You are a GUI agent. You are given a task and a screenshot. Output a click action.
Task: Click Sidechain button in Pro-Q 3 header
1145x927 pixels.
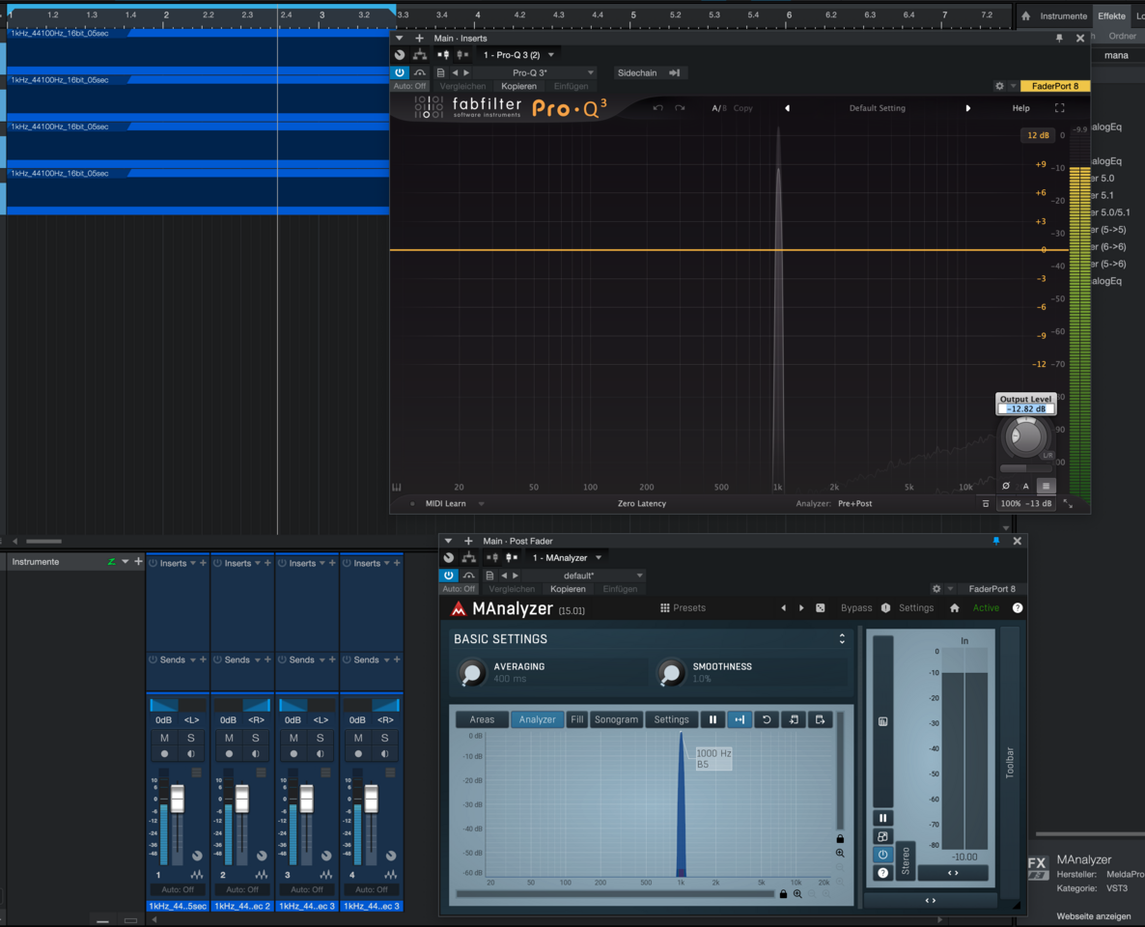649,72
